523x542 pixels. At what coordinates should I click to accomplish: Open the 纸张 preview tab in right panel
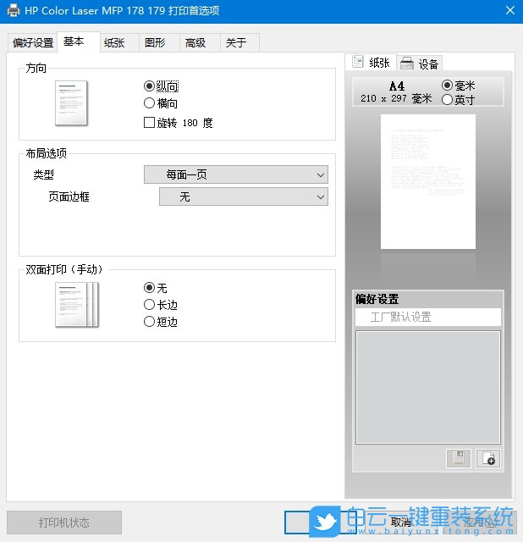coord(371,63)
